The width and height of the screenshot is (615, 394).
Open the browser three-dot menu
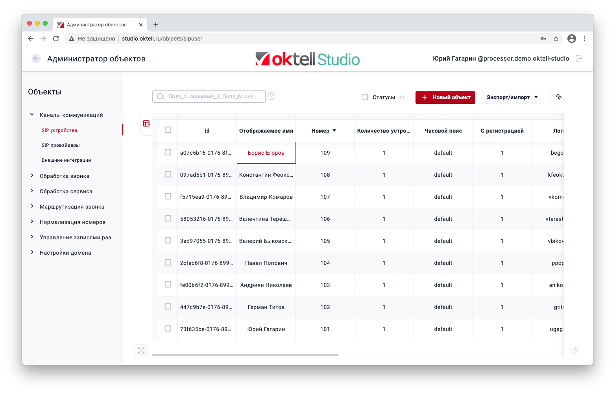pos(584,39)
